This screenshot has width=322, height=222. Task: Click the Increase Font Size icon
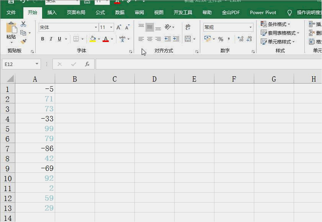(119, 27)
